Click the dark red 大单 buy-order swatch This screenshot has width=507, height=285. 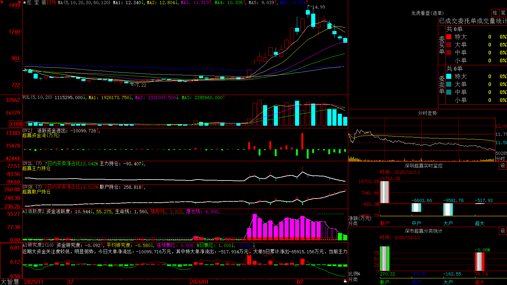(449, 45)
